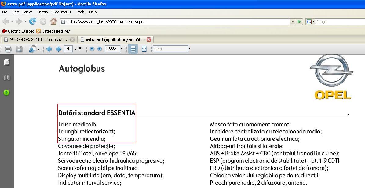
Task: Toggle Fit Page view icon
Action: tap(144, 49)
